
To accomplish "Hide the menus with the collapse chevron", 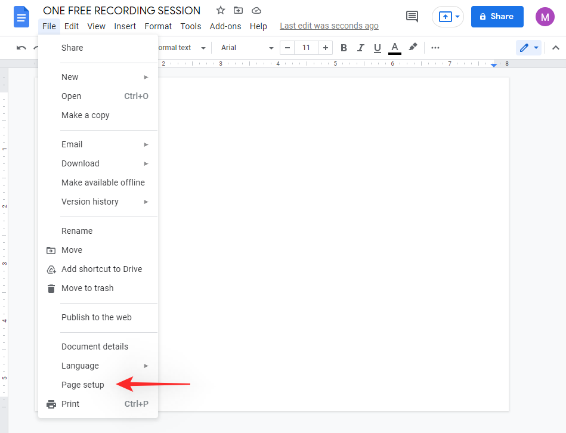I will point(555,48).
